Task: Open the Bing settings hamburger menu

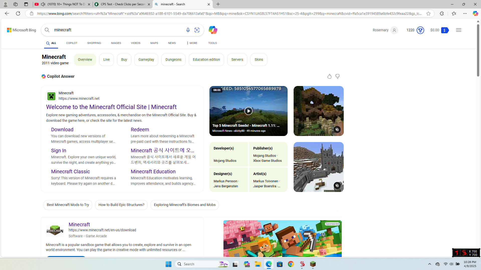Action: (459, 30)
